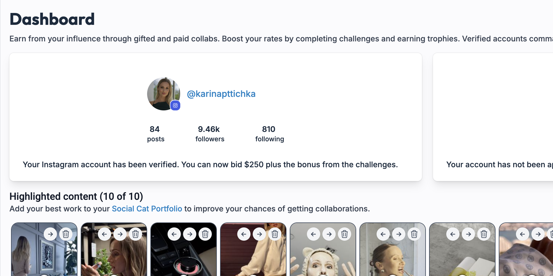Screen dimensions: 553x276
Task: Move first highlighted thumbnail right
Action: (50, 234)
